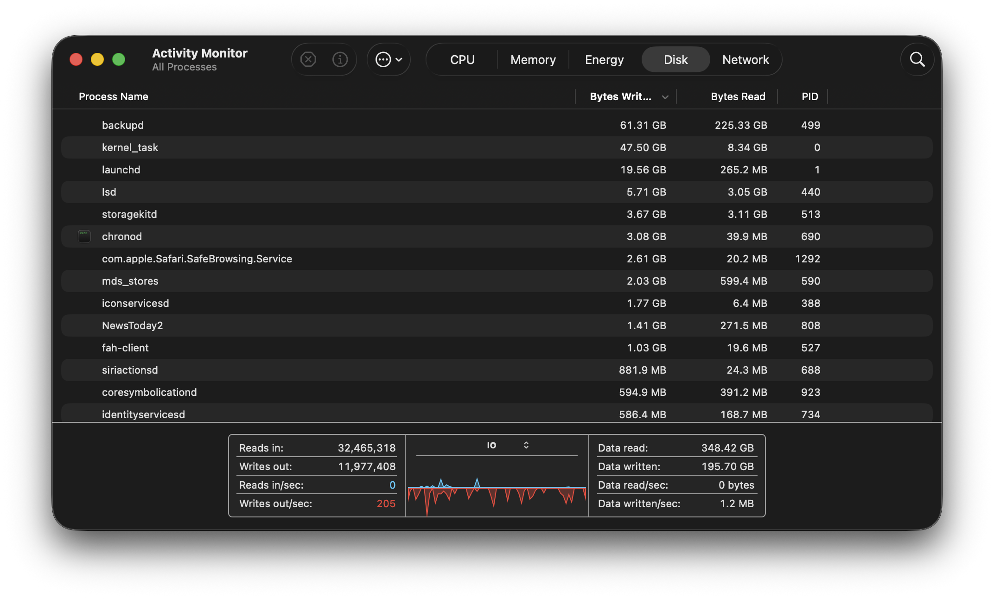Click the 61.31 GB bytes written value
Viewport: 994px width, 599px height.
click(x=643, y=125)
